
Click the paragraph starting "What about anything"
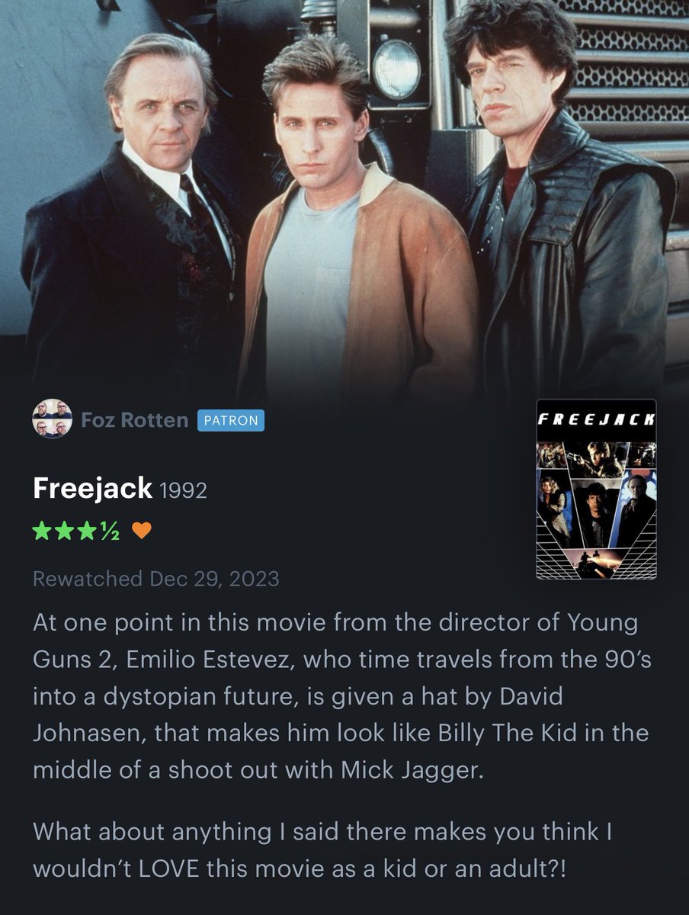coord(323,850)
